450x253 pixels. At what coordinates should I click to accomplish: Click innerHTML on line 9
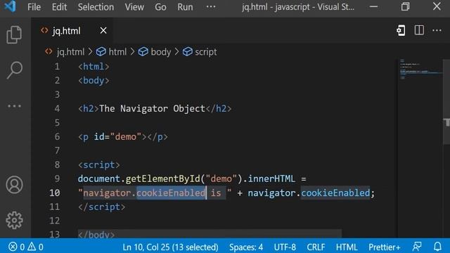[271, 179]
